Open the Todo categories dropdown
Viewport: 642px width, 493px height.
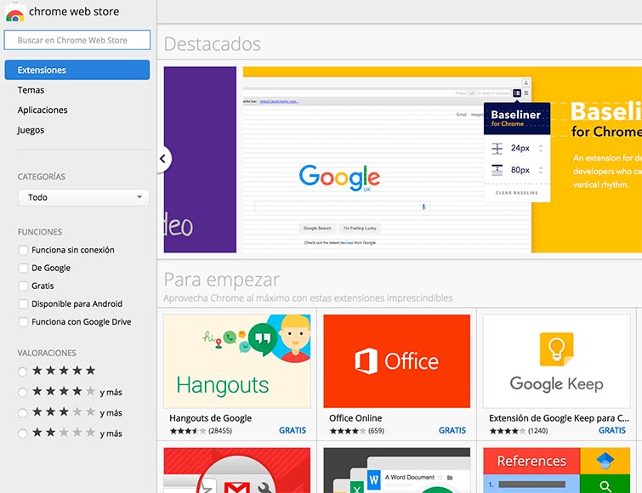coord(83,197)
